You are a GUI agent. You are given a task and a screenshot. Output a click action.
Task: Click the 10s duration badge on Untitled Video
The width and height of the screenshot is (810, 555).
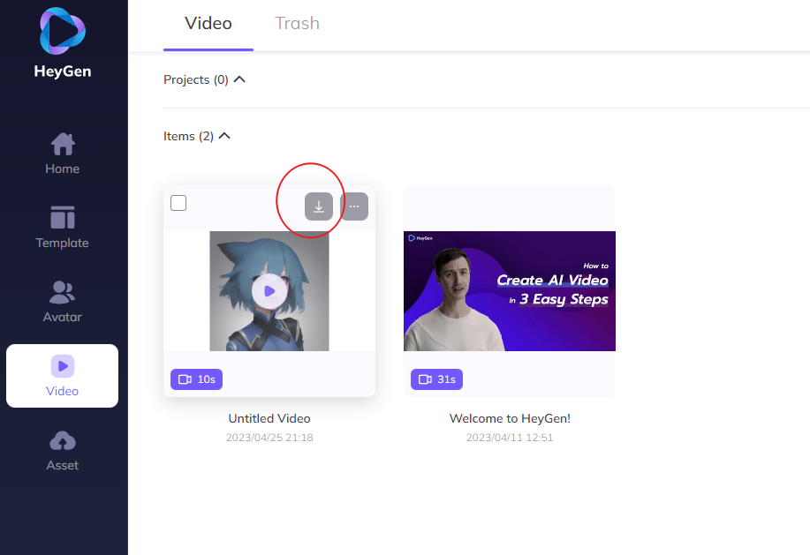[x=196, y=379]
